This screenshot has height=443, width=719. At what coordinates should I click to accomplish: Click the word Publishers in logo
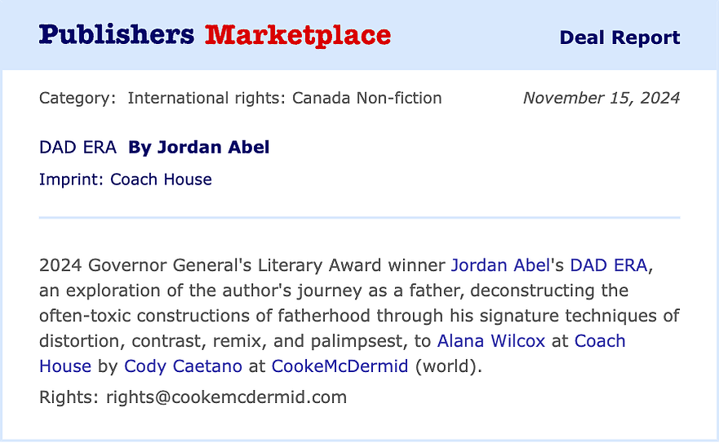117,35
